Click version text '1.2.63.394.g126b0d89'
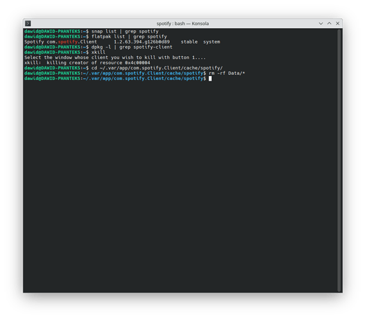 tap(142, 42)
